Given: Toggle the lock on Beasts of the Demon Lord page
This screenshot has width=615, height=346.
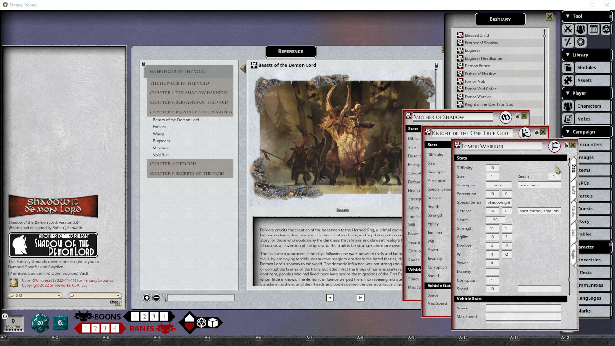Looking at the screenshot, I should (436, 66).
